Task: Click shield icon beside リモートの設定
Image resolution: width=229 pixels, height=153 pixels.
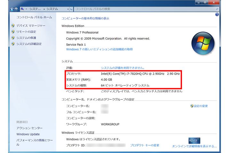Action: click(x=13, y=32)
